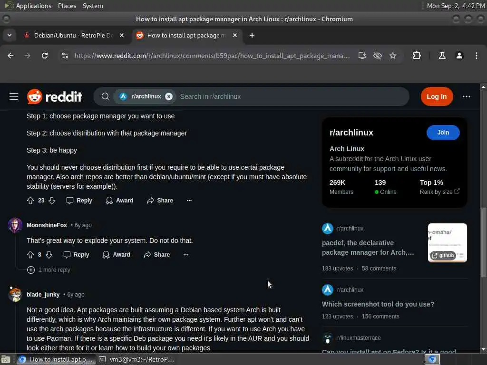Reply to the 23-point comment

(79, 201)
